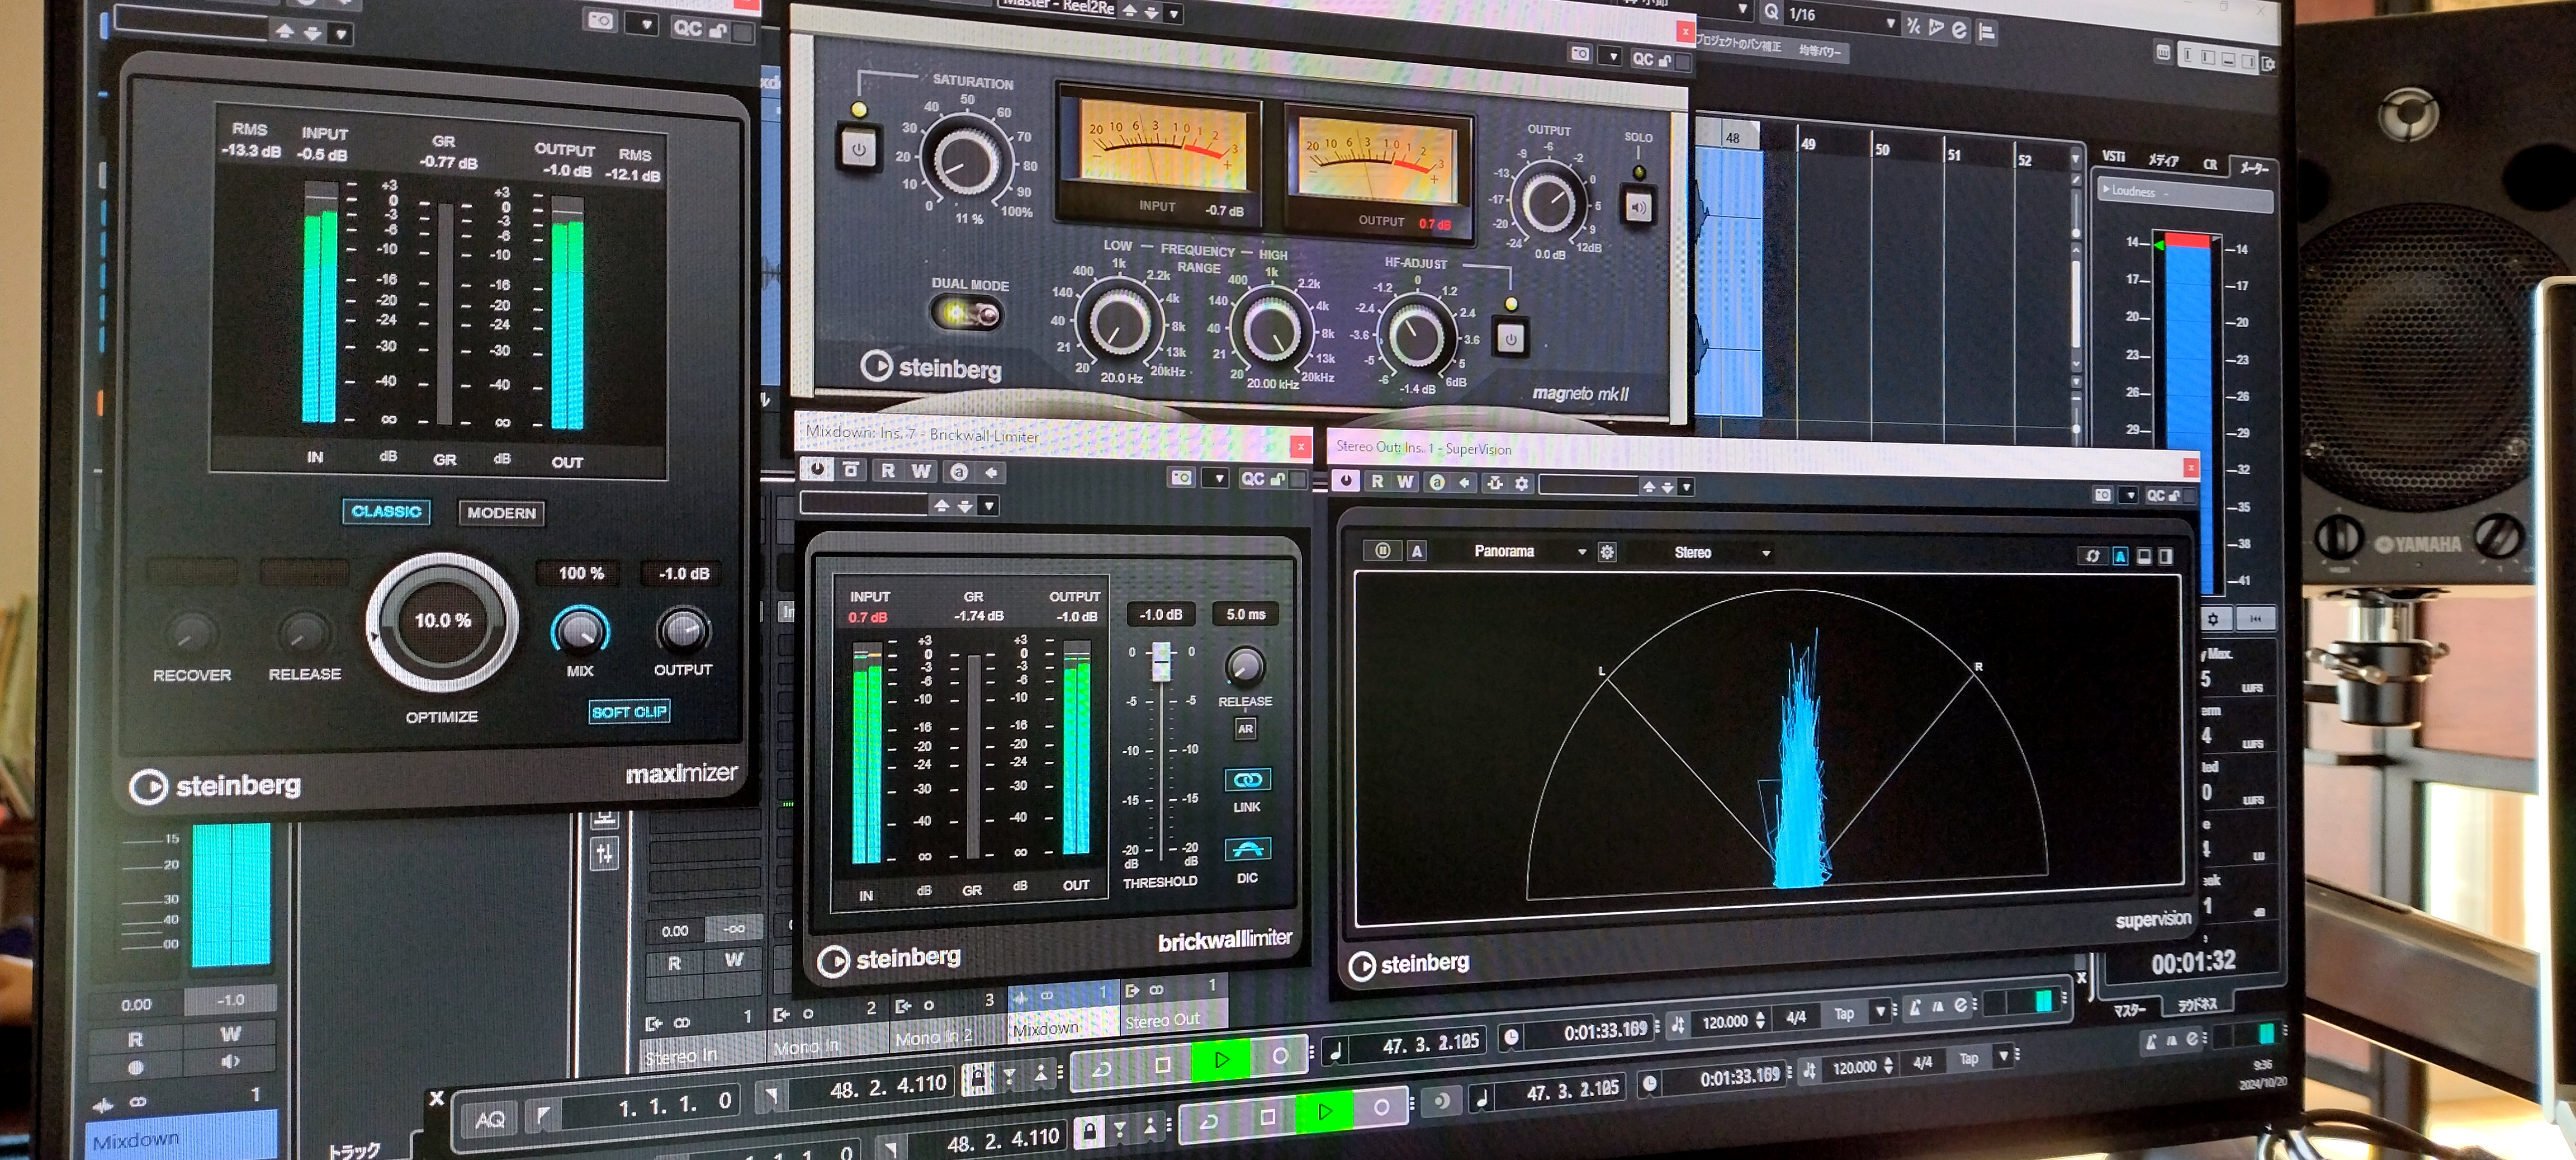The height and width of the screenshot is (1160, 2576).
Task: Toggle the blue A button in SuperVision module bar
Action: (2120, 557)
